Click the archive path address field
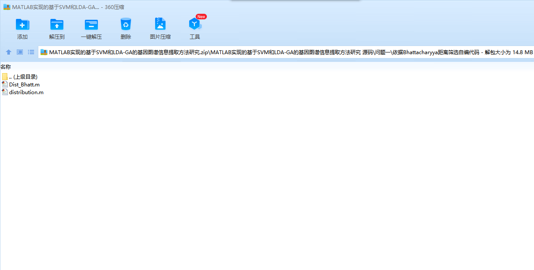 pos(286,52)
